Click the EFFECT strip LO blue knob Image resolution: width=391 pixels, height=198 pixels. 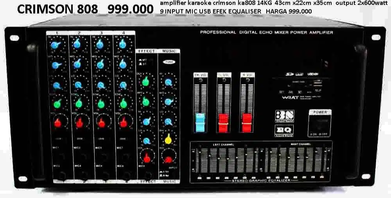tap(147, 141)
